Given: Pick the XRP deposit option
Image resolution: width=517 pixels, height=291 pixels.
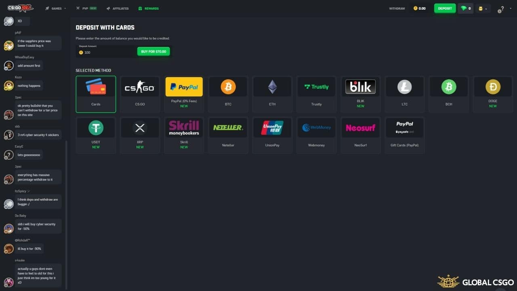Looking at the screenshot, I should [140, 135].
